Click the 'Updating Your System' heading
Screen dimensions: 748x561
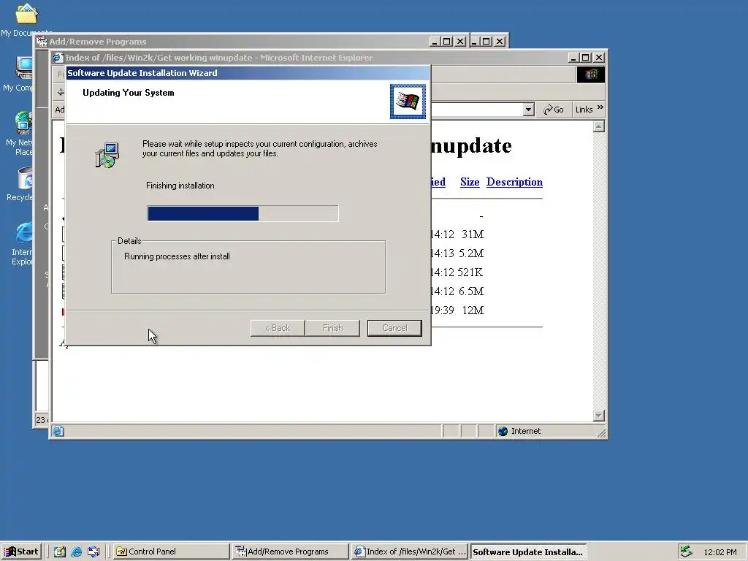129,93
